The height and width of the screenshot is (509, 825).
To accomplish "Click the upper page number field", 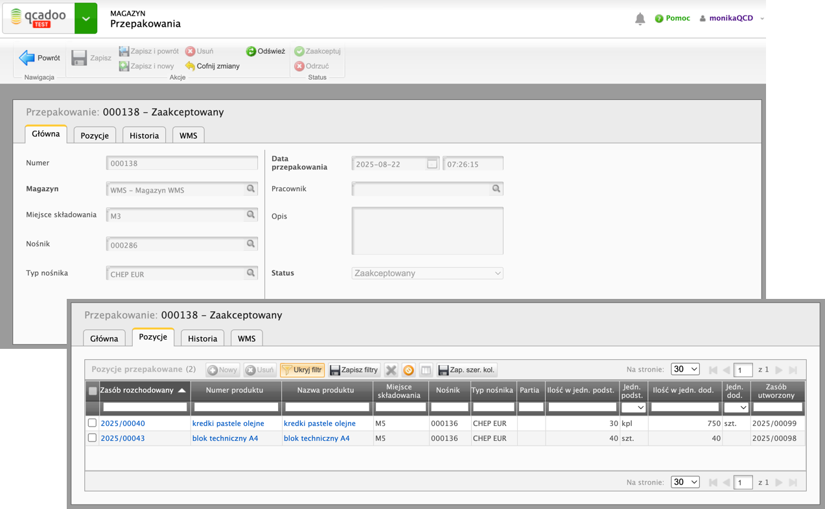I will coord(743,370).
